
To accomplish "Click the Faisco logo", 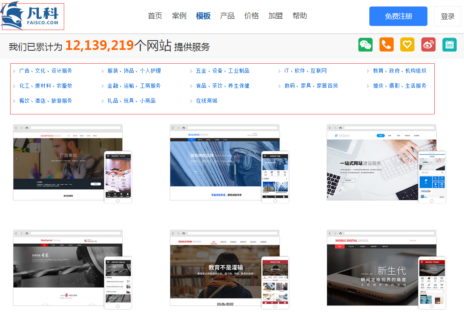I will pos(33,16).
